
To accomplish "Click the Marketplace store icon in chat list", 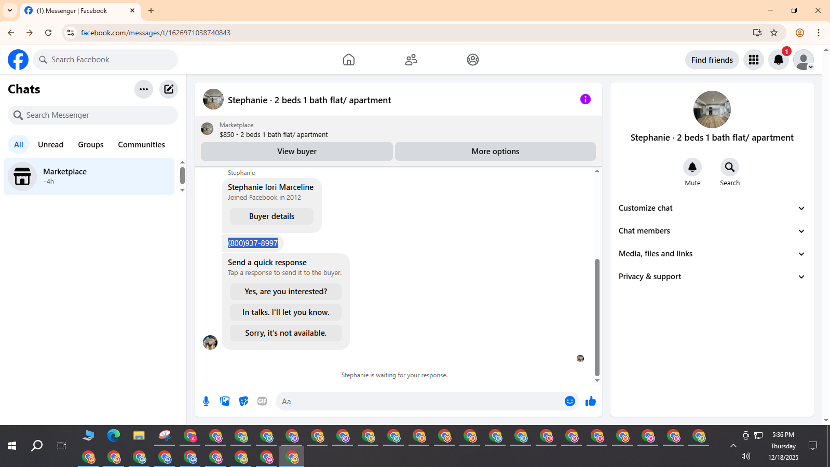I will point(22,176).
